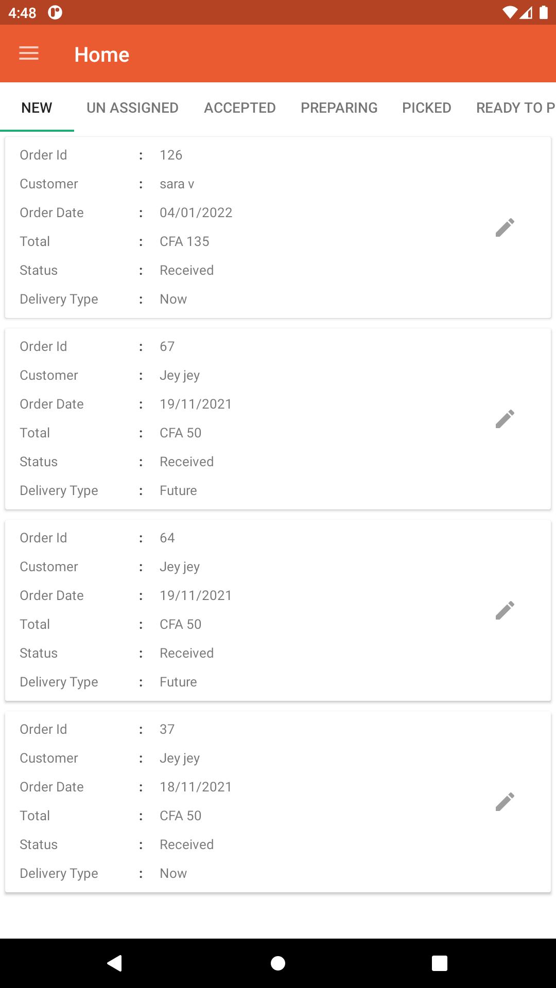Tap the CFA 135 total value
Screen dimensions: 556x988
tap(184, 241)
